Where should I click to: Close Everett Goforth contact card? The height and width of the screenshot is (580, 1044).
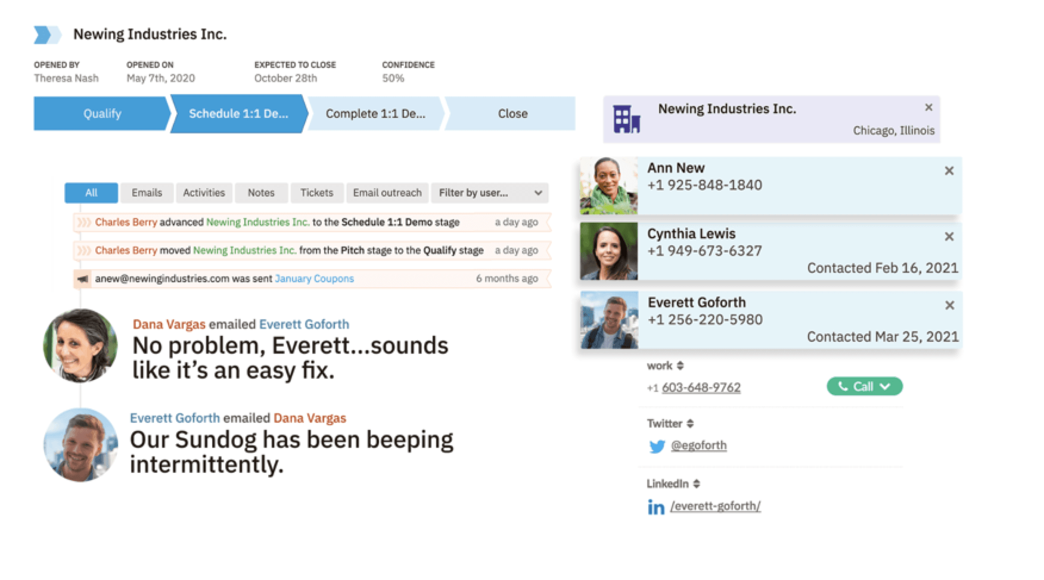point(949,305)
